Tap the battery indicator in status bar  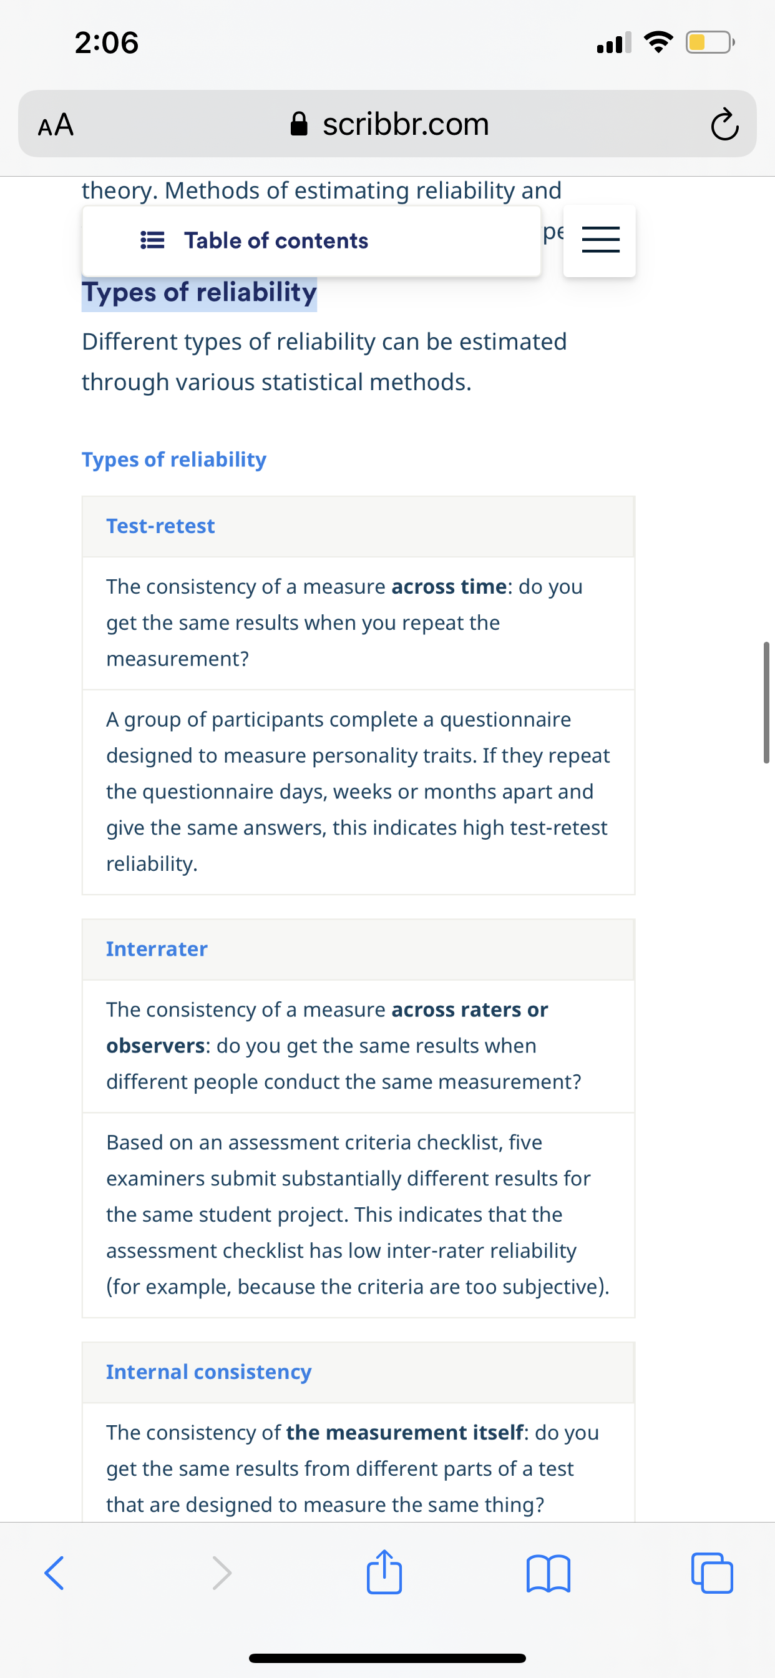coord(710,43)
